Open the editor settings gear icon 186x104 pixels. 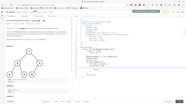(x=180, y=16)
